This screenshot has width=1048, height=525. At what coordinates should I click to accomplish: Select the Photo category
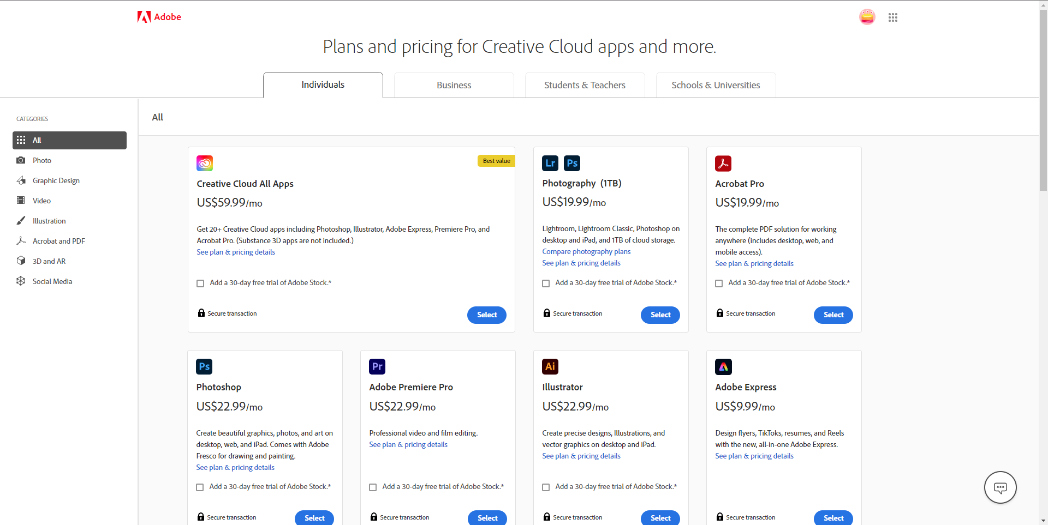(x=69, y=160)
